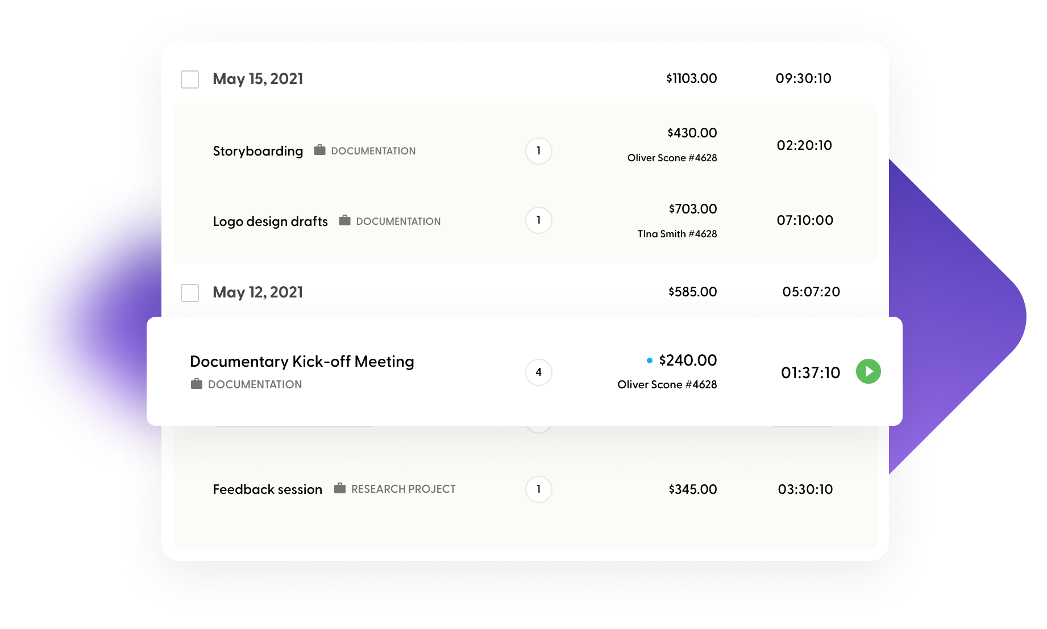Click the Tina Smith #4628 client label

coord(677,234)
